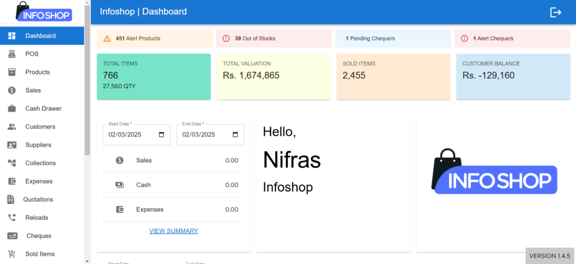Screen dimensions: 576x264
Task: Click the VIEW SUMMARY link
Action: [173, 231]
